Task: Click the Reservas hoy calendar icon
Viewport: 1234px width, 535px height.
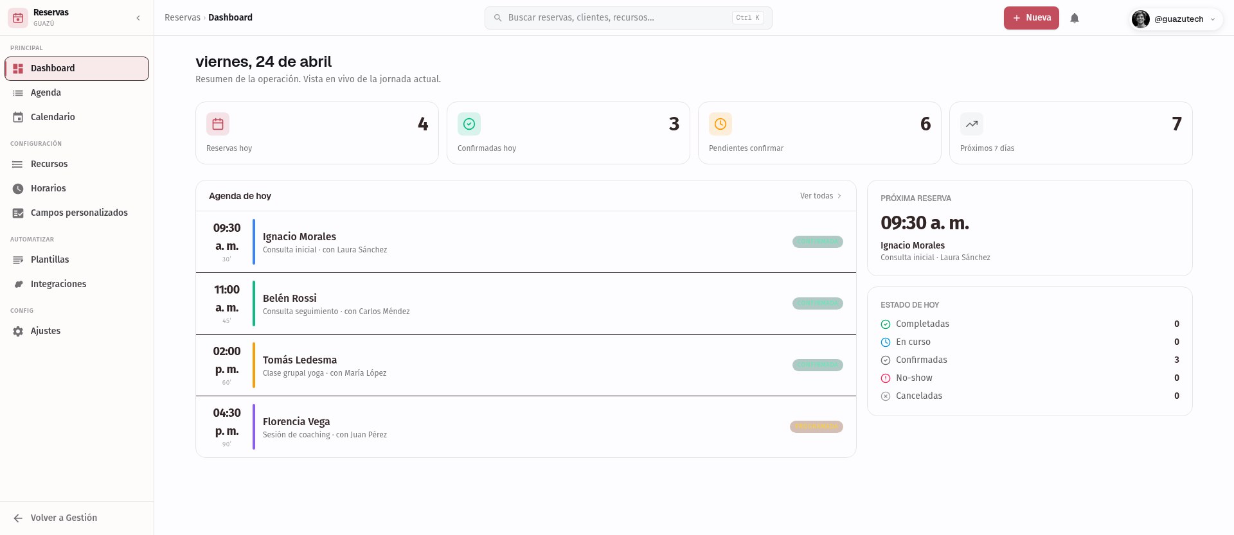Action: 218,124
